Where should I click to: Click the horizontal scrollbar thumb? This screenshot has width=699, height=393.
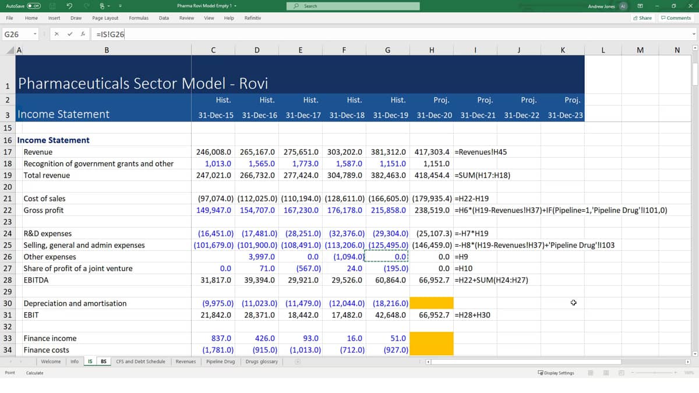(526, 362)
